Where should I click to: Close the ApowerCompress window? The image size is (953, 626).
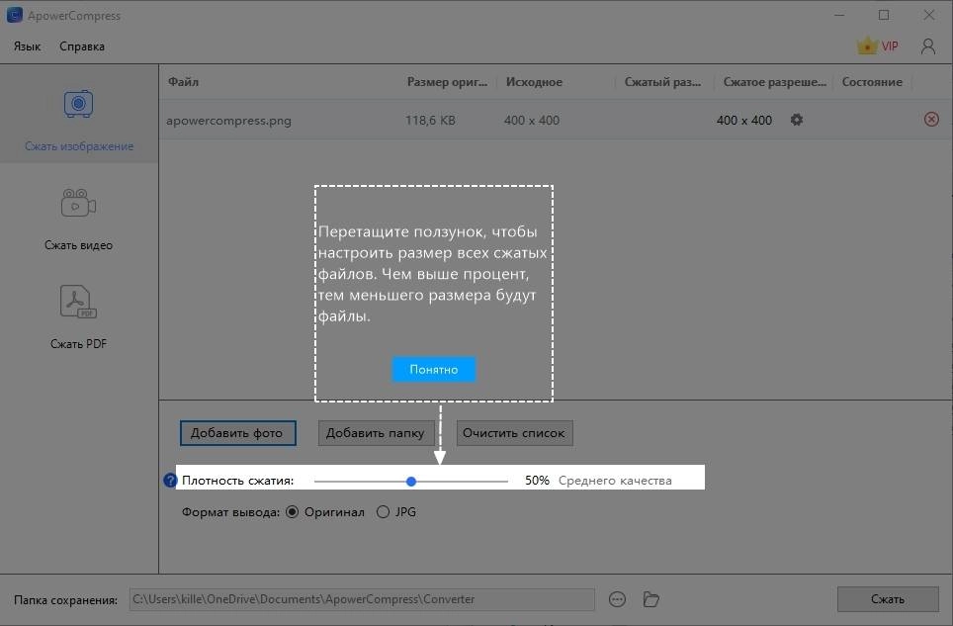pyautogui.click(x=928, y=15)
